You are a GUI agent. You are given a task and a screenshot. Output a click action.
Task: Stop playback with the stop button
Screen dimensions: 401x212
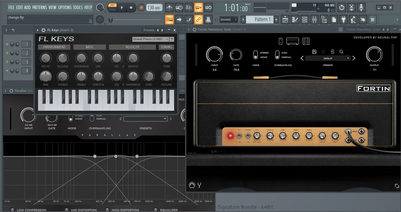[131, 7]
